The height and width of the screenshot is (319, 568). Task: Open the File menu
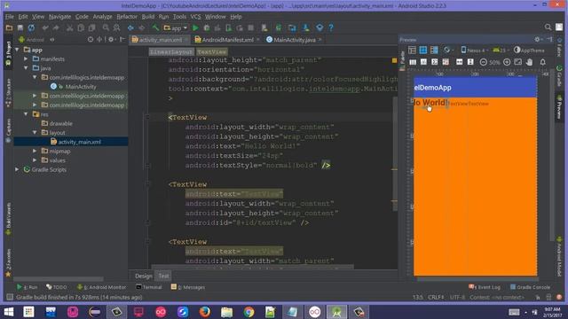tap(10, 17)
